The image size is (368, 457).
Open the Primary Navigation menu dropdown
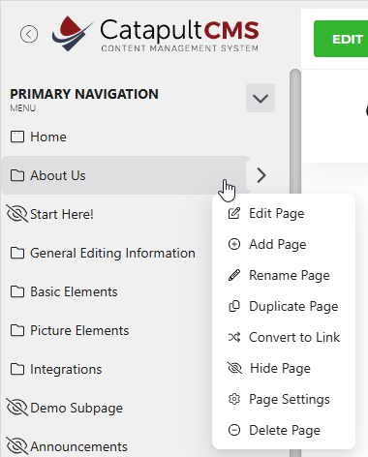tap(261, 98)
